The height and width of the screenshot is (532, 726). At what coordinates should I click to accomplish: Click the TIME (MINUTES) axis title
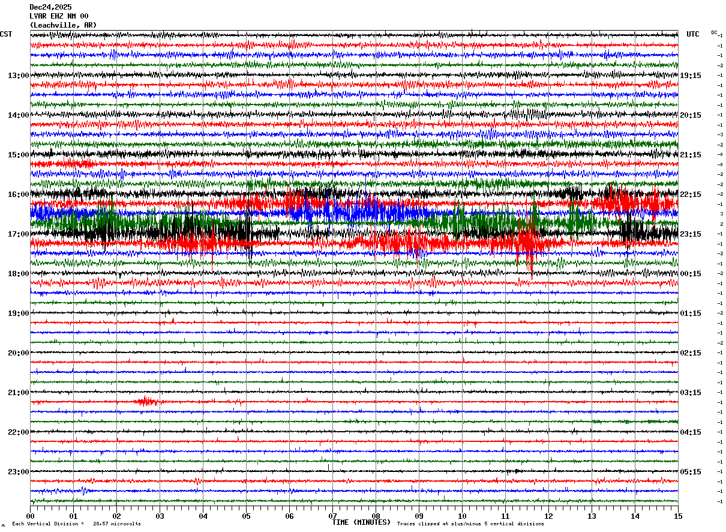[361, 522]
